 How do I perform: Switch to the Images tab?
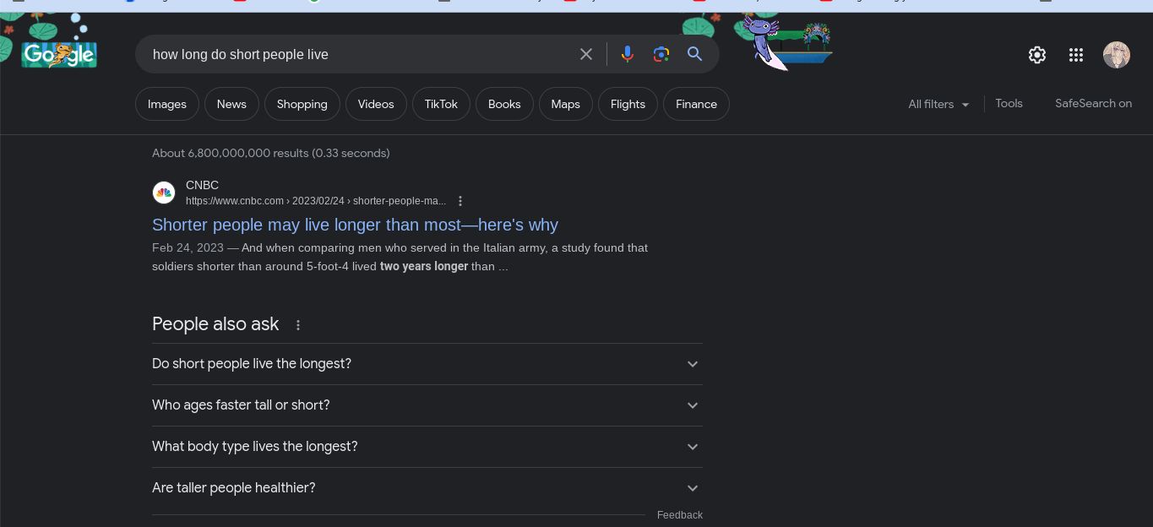click(x=167, y=104)
